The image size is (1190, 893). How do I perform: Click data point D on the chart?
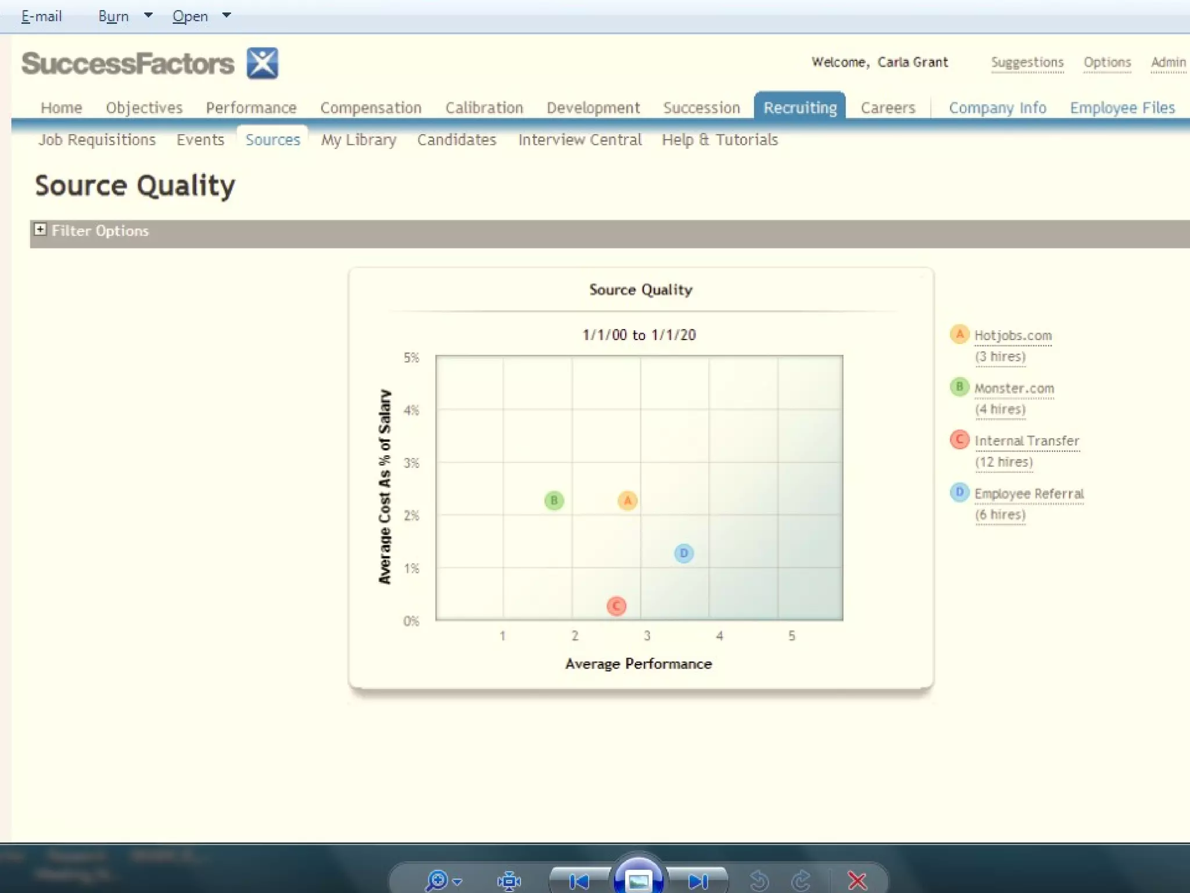click(x=684, y=553)
